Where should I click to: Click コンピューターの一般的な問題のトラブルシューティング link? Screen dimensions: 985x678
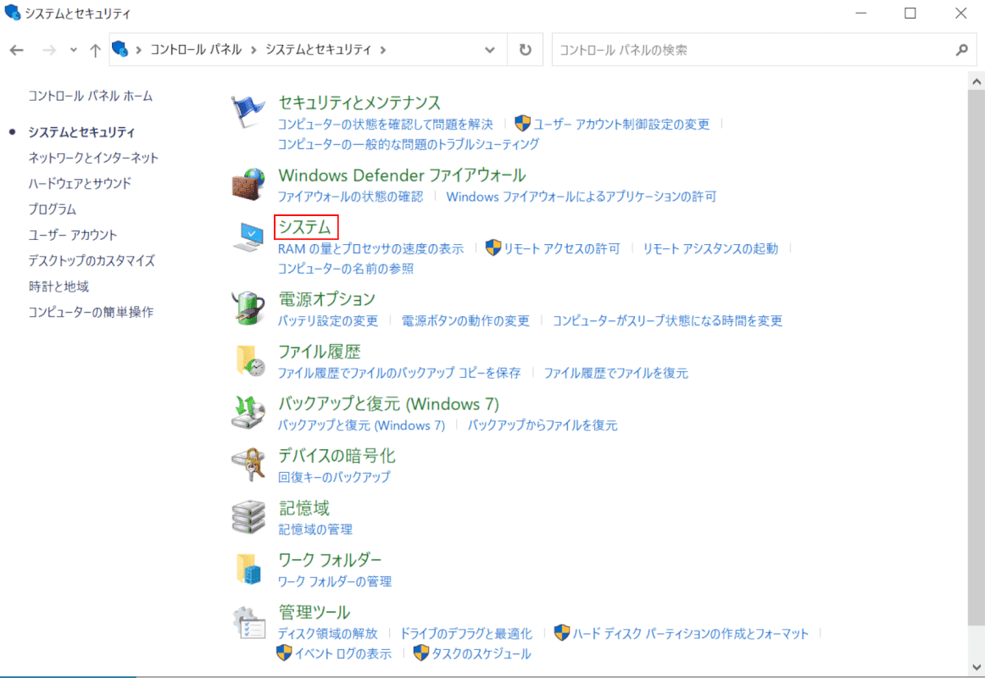409,144
